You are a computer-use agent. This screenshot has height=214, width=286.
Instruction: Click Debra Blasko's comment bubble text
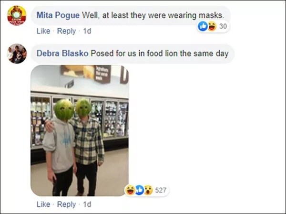point(160,53)
